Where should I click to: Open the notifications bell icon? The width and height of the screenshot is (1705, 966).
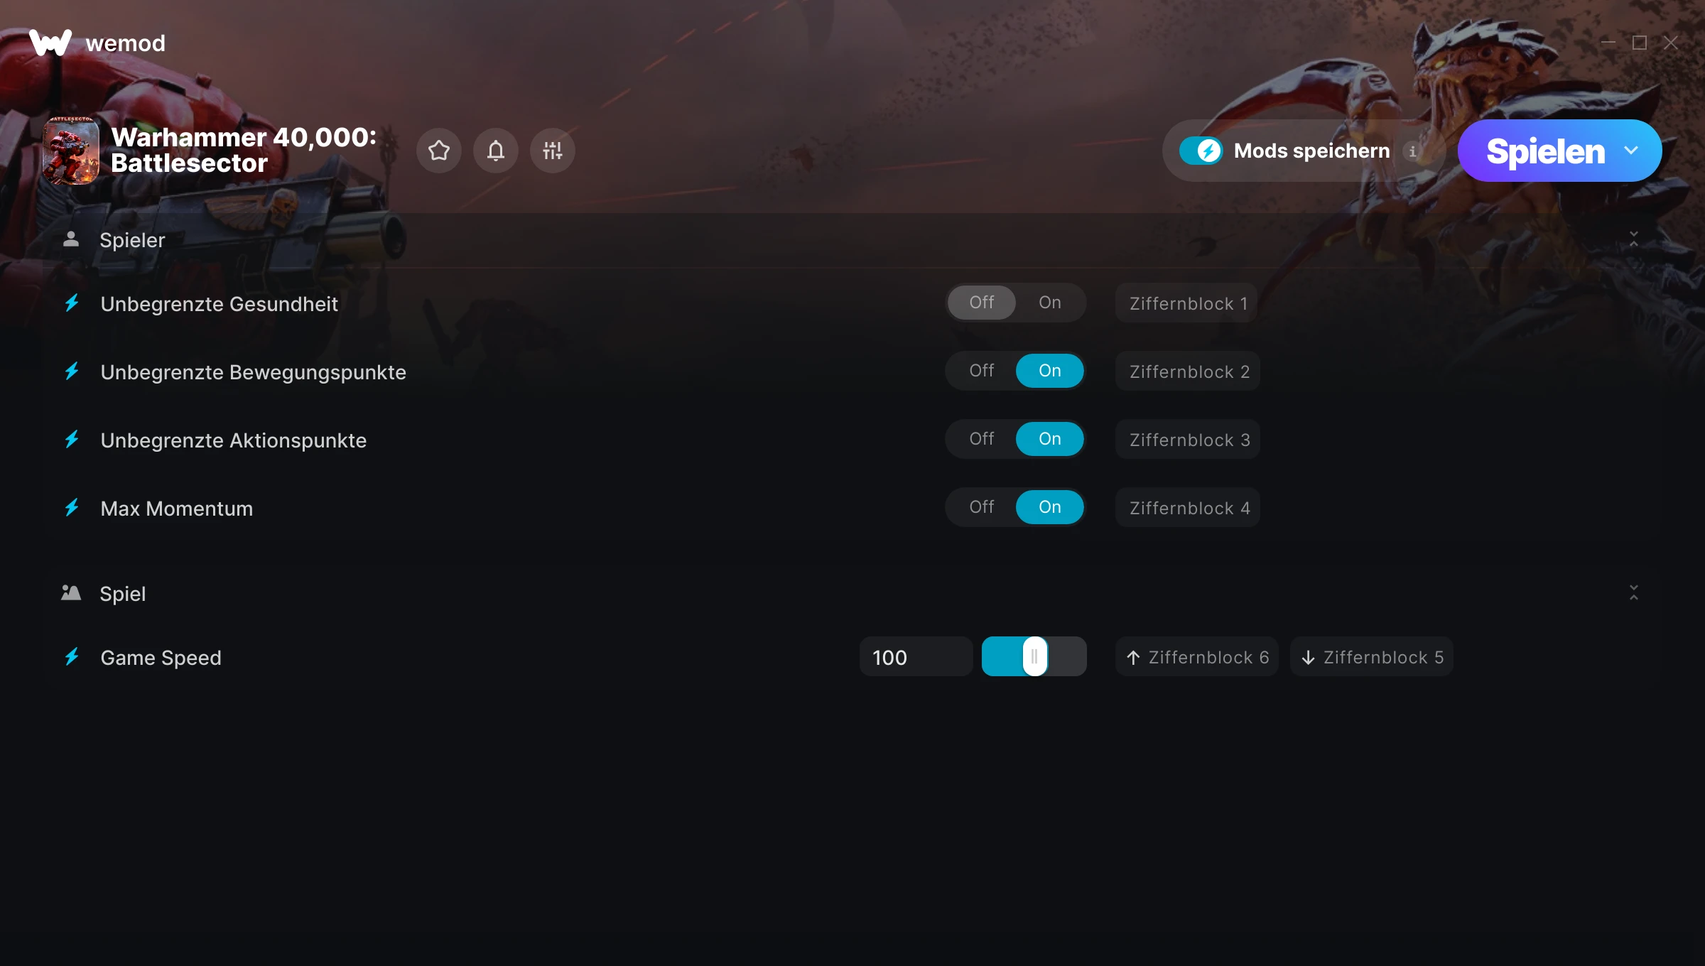point(496,151)
